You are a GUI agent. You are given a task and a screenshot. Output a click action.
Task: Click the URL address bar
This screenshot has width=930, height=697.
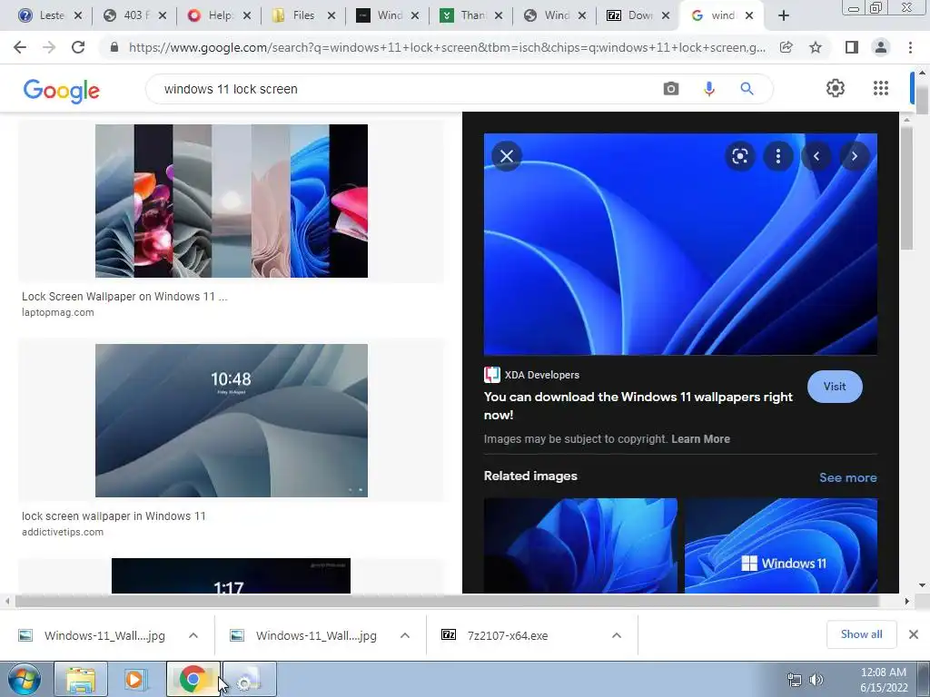pyautogui.click(x=446, y=47)
